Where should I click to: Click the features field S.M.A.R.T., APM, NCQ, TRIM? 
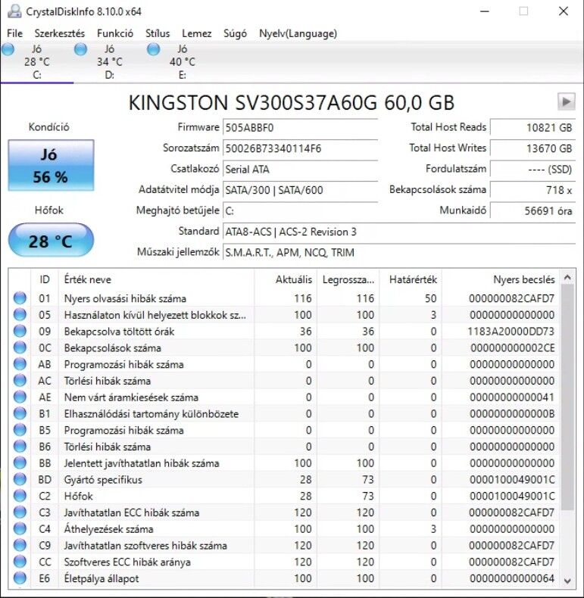pos(399,253)
